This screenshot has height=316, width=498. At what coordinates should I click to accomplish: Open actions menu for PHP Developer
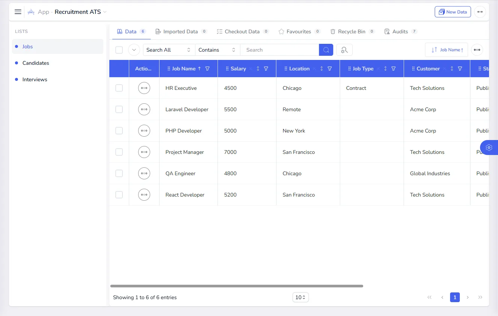tap(144, 131)
